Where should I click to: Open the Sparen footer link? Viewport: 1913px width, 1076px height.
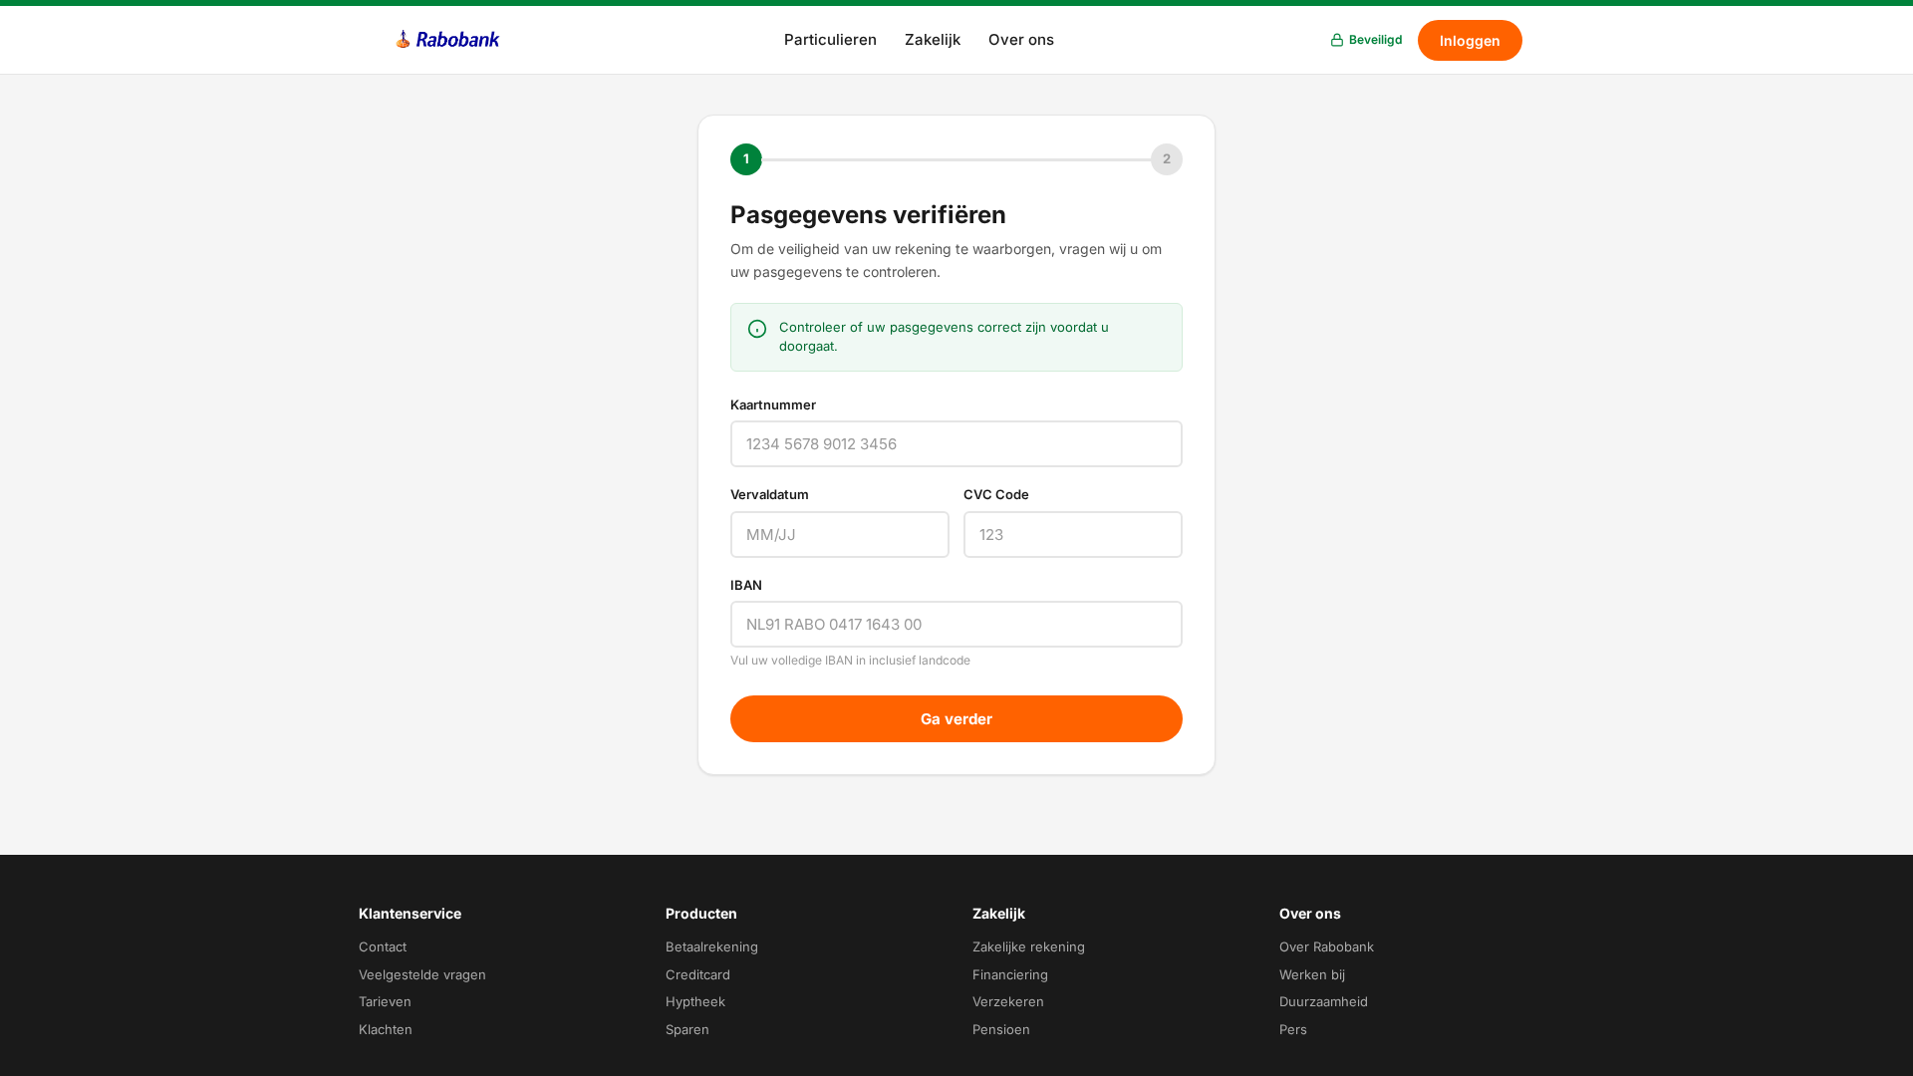tap(687, 1029)
